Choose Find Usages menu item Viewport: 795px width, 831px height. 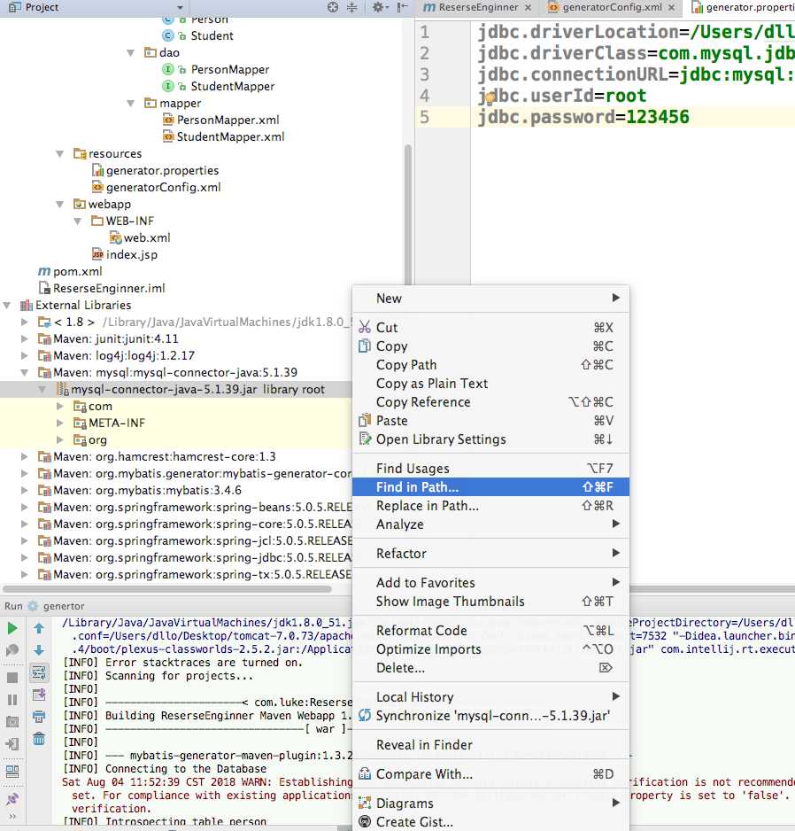[490, 469]
